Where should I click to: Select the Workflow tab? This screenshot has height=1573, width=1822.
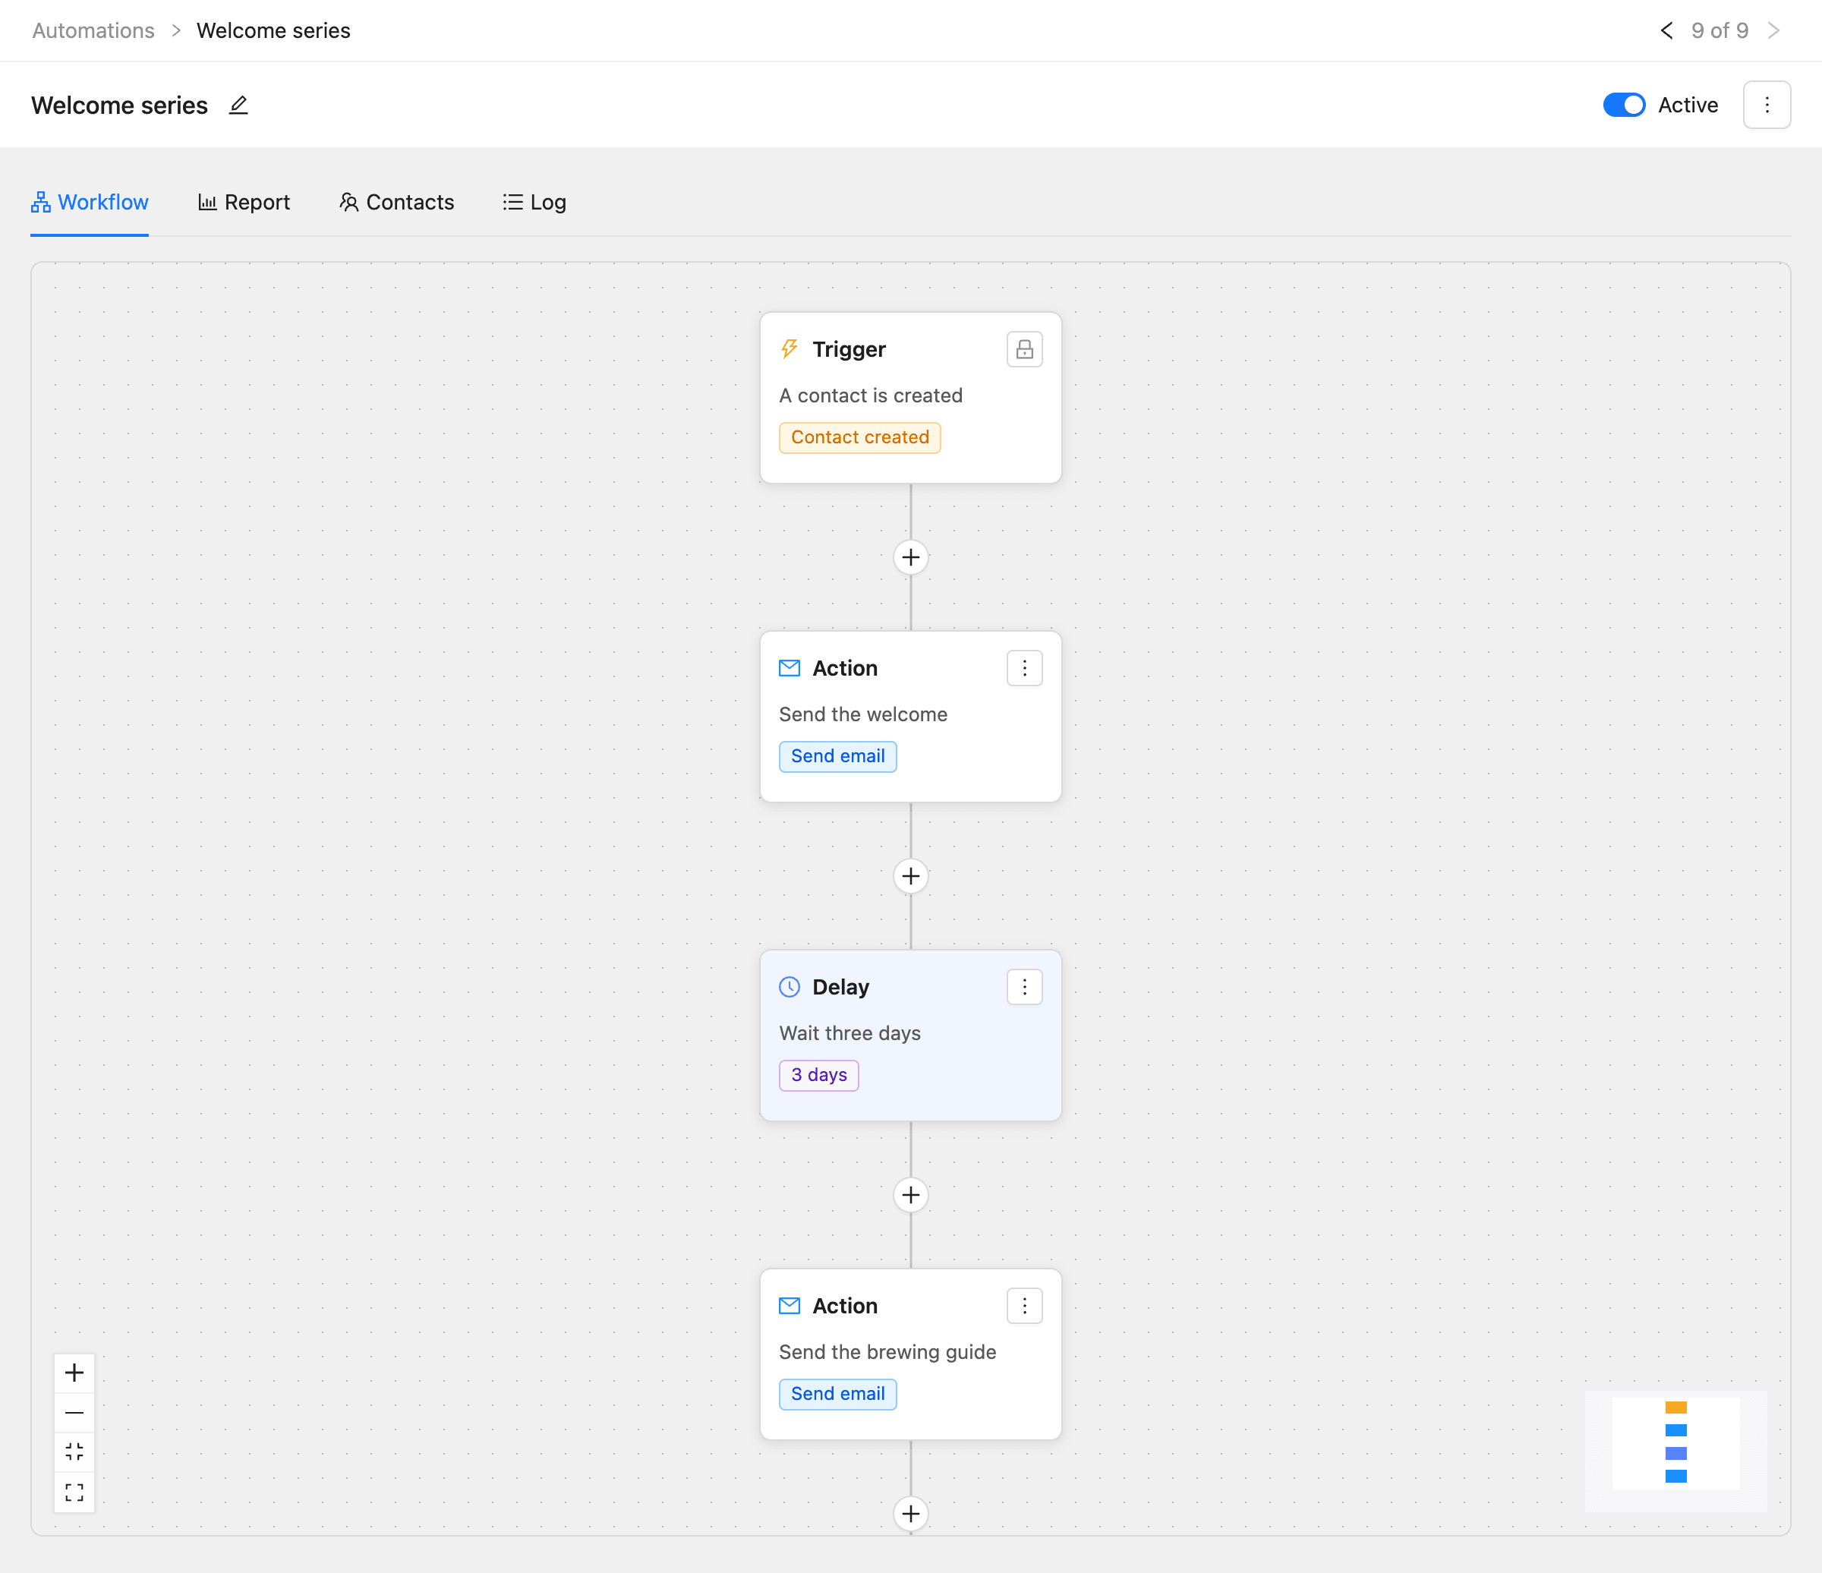[90, 202]
